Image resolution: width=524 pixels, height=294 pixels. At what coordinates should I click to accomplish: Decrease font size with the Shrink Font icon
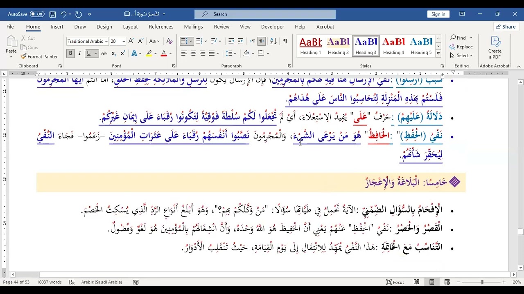[140, 41]
